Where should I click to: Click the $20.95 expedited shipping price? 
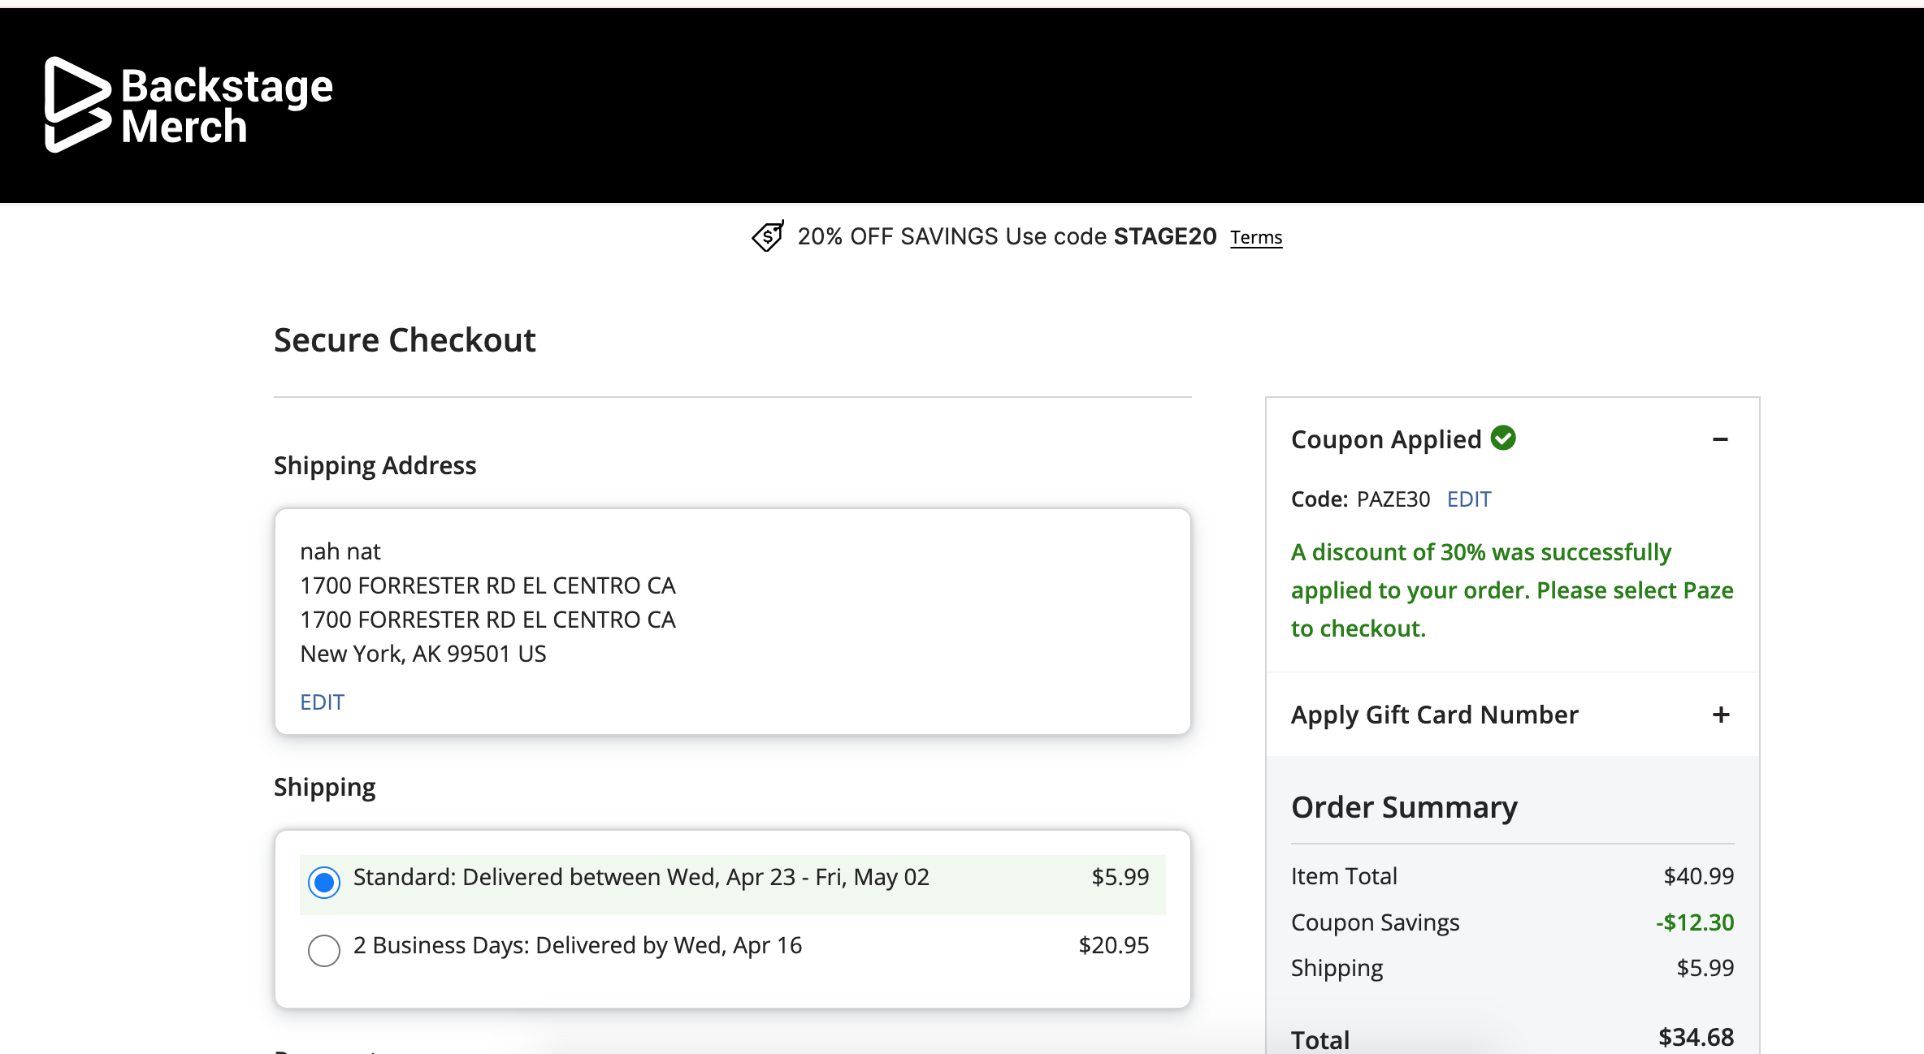pyautogui.click(x=1113, y=945)
